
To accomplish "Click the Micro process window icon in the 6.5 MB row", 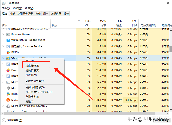I will [x=8, y=82].
